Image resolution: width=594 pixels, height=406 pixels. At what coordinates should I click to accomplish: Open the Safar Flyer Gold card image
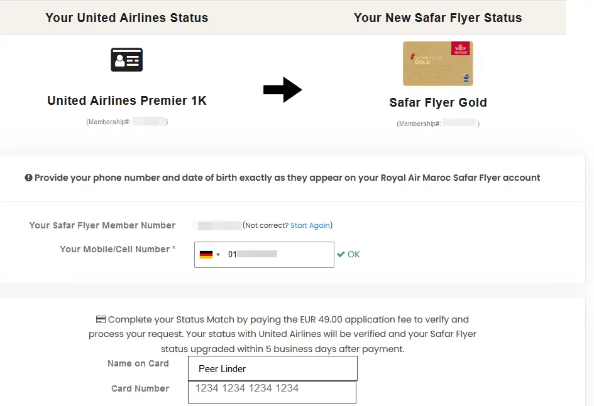437,63
